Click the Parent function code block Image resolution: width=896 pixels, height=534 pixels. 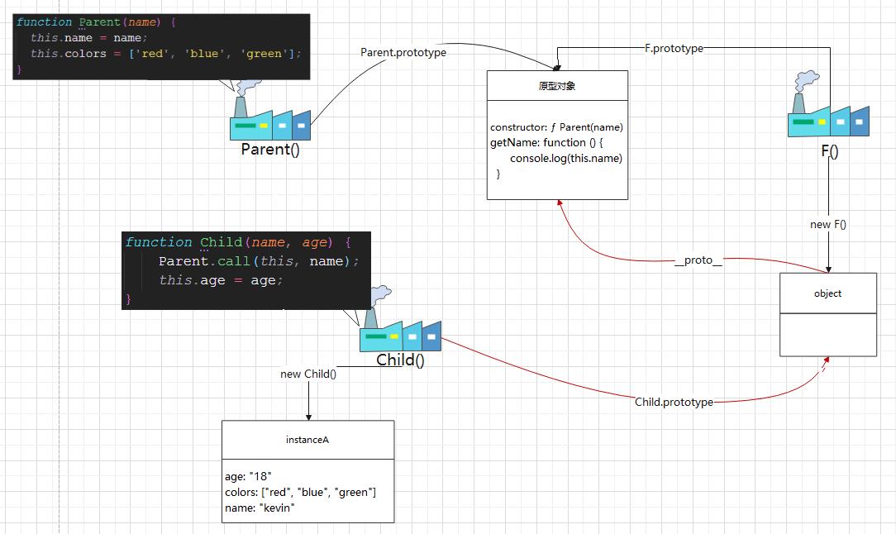[161, 46]
